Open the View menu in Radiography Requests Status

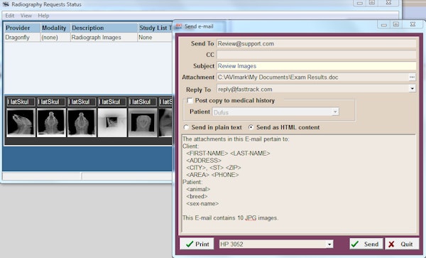click(26, 16)
